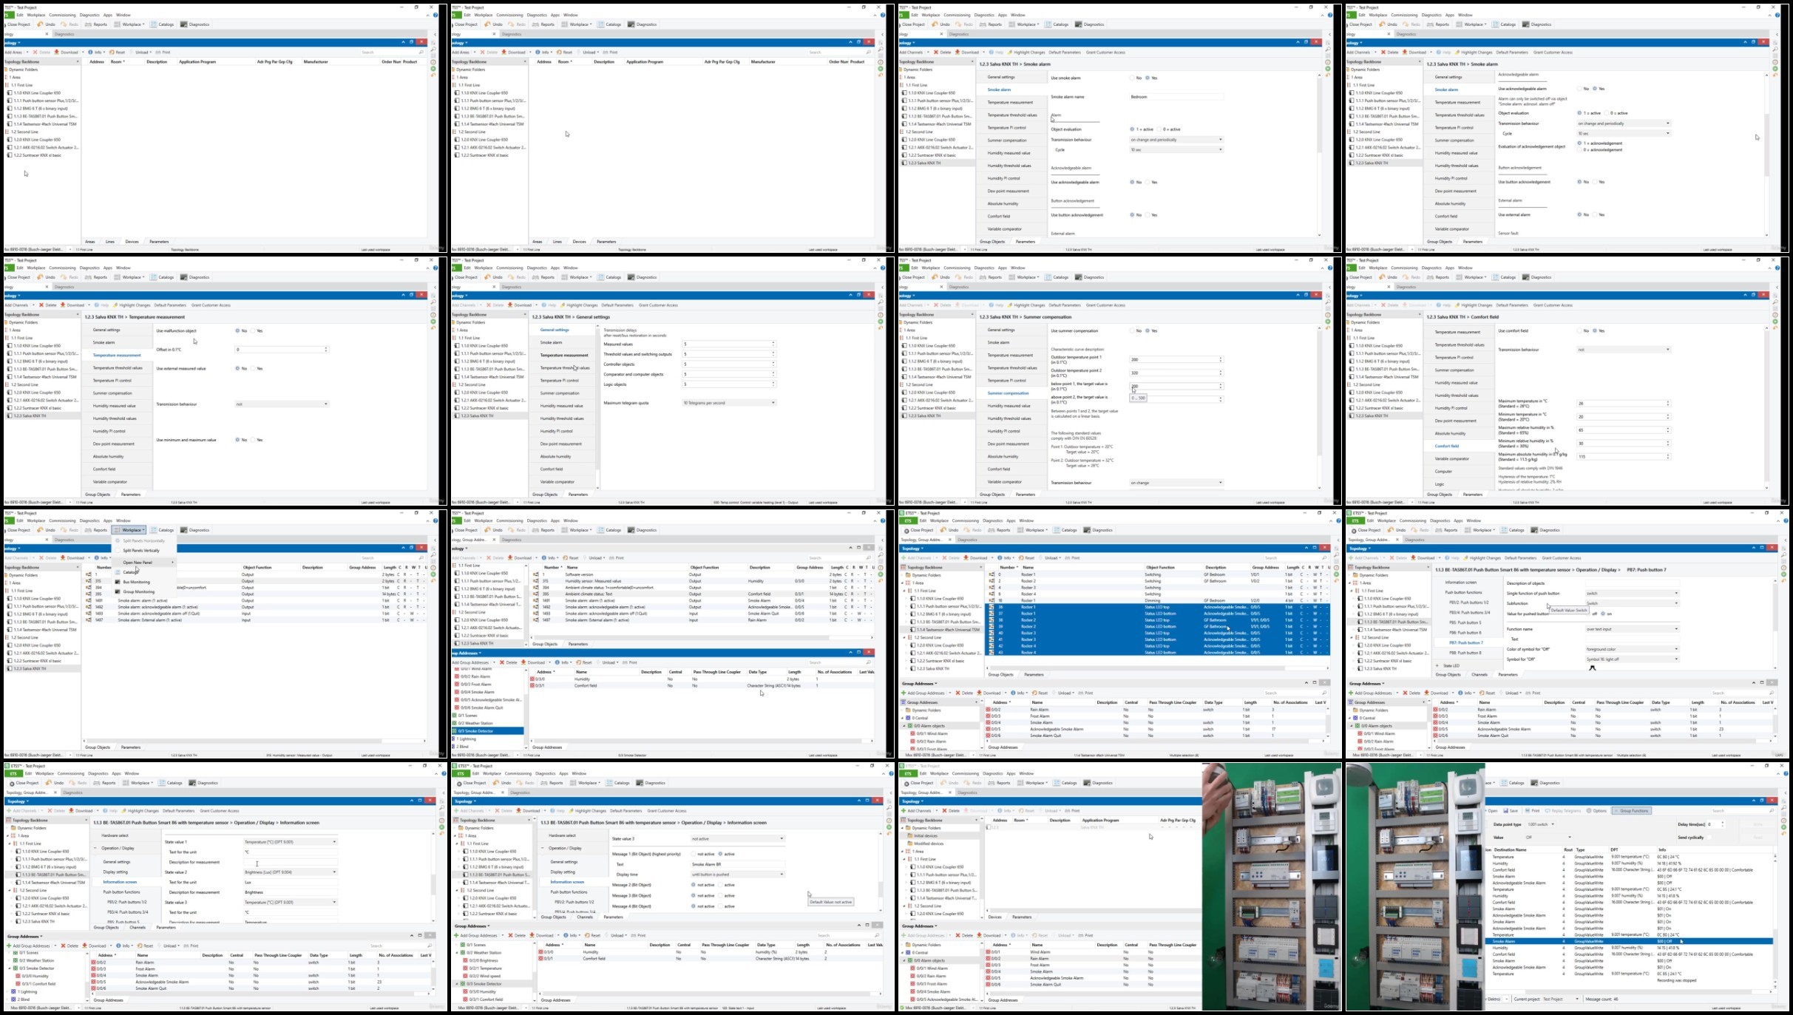Image resolution: width=1793 pixels, height=1015 pixels.
Task: Open State value 2 Brightness (Lux) dropdown
Action: (290, 872)
